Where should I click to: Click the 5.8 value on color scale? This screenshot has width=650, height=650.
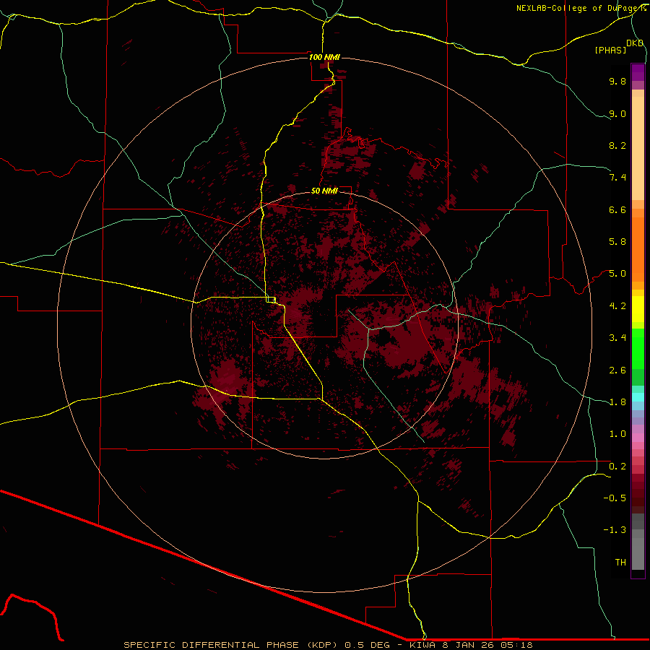coord(617,241)
